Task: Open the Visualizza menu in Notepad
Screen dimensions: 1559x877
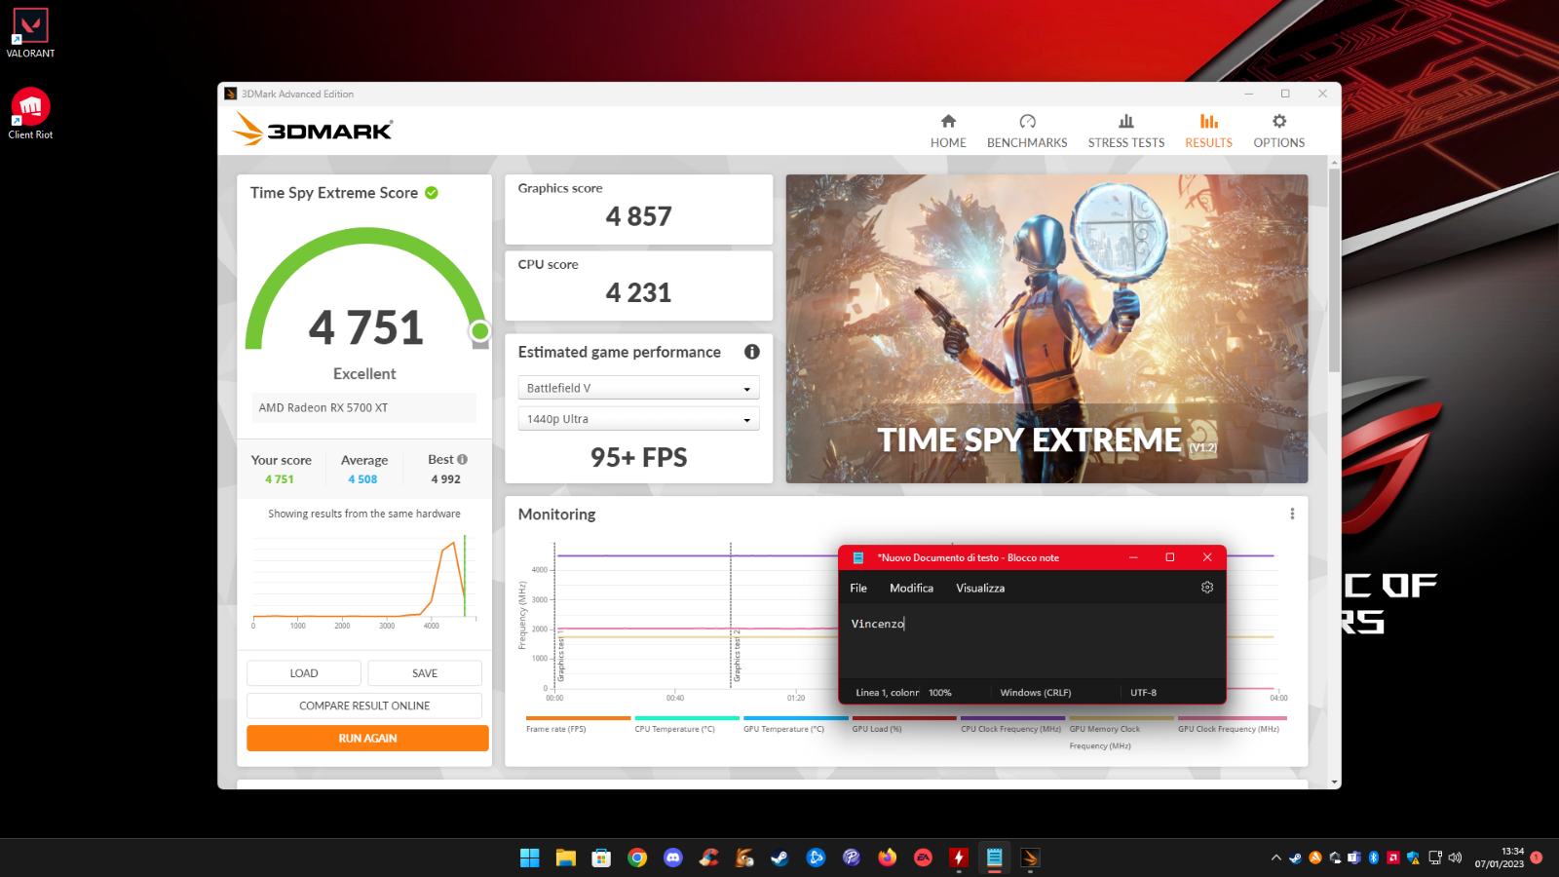Action: click(x=980, y=588)
